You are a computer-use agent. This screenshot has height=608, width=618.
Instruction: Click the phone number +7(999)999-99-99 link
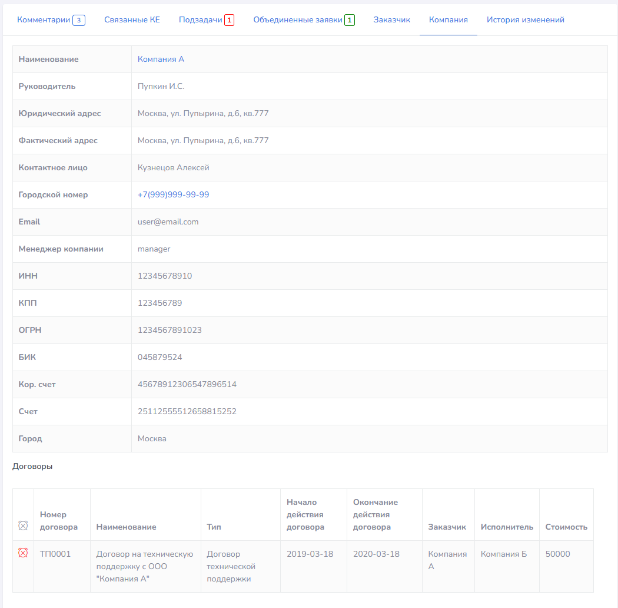[x=173, y=195]
